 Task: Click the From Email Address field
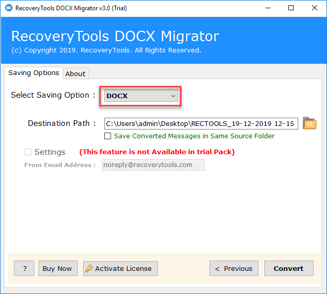tap(153, 165)
